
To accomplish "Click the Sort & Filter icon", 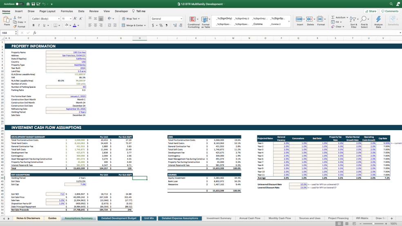I will [x=353, y=20].
